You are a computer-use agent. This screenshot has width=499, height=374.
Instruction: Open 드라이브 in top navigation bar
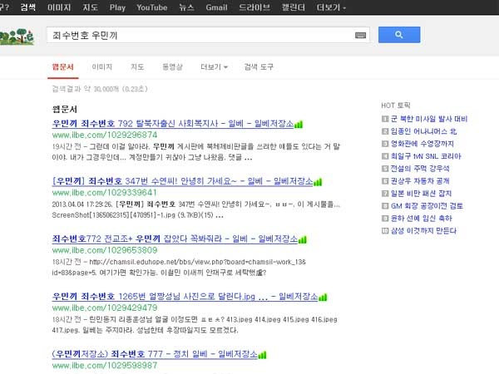click(254, 7)
